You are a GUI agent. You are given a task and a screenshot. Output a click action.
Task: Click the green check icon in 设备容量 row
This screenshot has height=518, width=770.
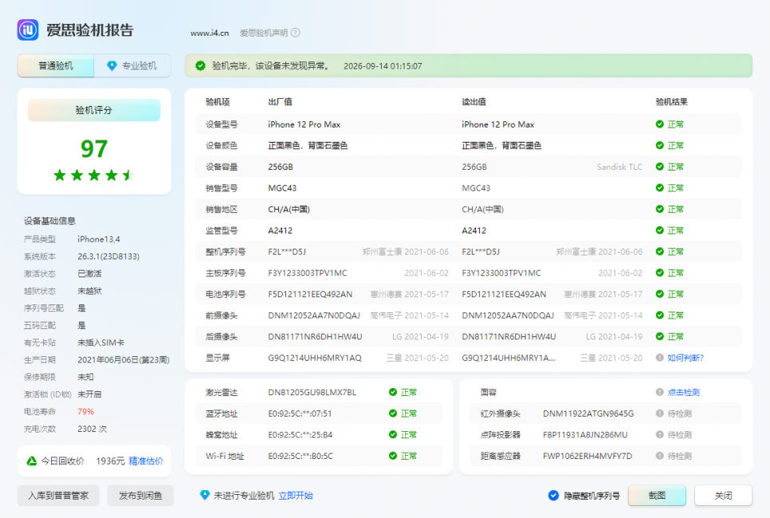tap(660, 167)
